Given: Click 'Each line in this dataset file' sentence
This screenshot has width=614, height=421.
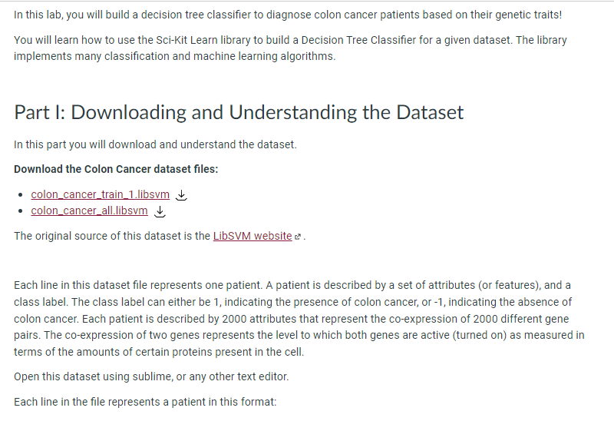Looking at the screenshot, I should coord(138,285).
